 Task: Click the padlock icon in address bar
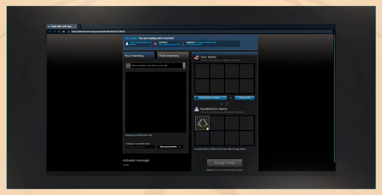(69, 31)
